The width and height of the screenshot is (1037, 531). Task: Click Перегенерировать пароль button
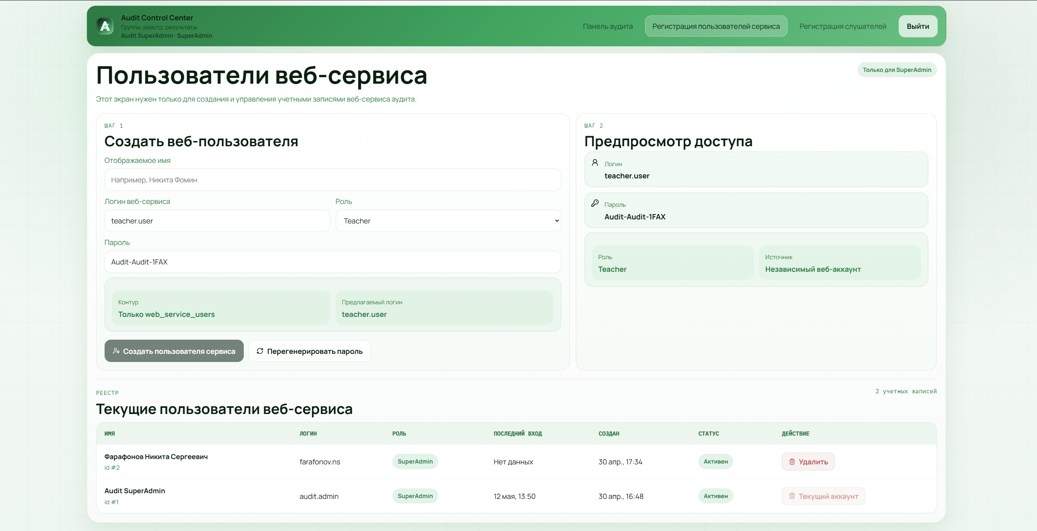tap(310, 351)
